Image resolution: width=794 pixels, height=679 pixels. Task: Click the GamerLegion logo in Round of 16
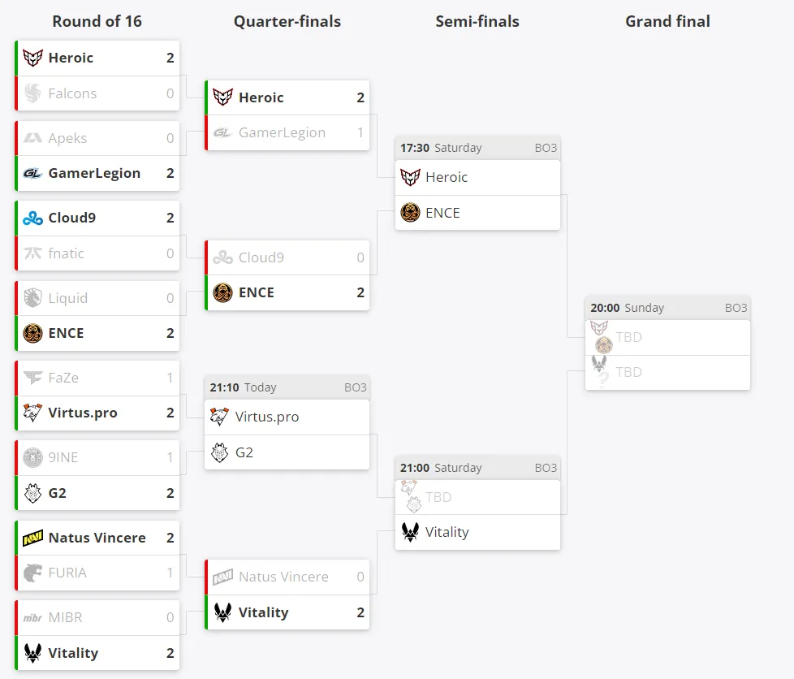click(x=33, y=173)
